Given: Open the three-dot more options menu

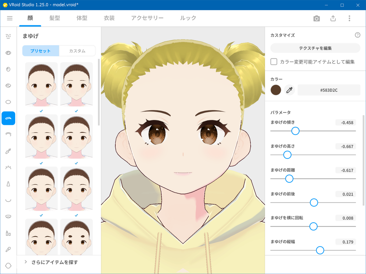Looking at the screenshot, I should click(350, 18).
